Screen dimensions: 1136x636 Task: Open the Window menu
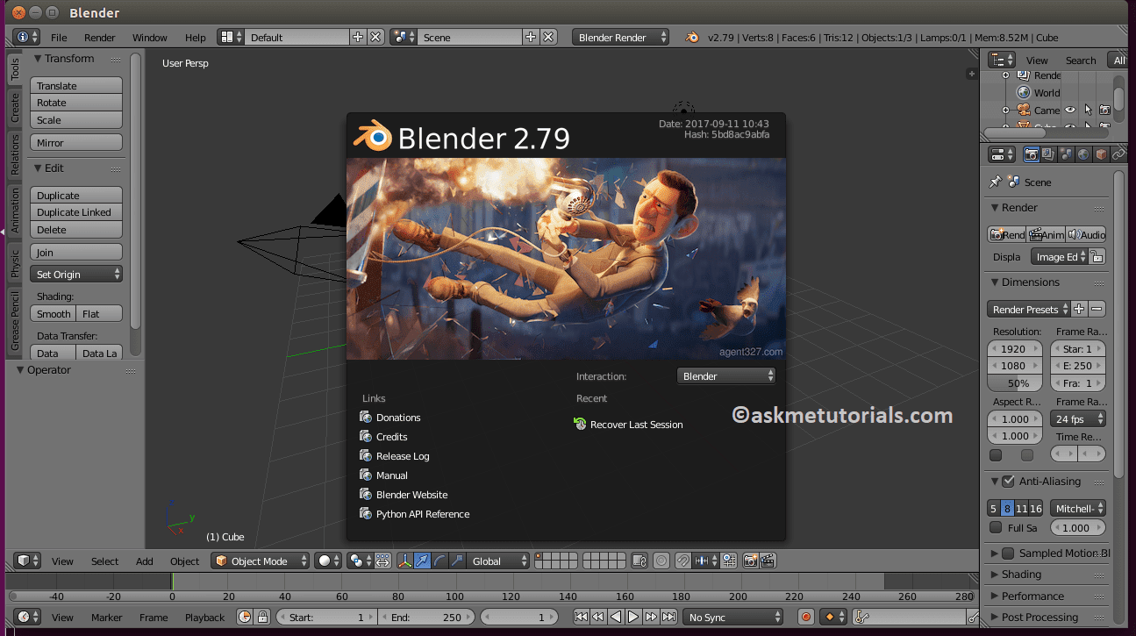pos(150,37)
